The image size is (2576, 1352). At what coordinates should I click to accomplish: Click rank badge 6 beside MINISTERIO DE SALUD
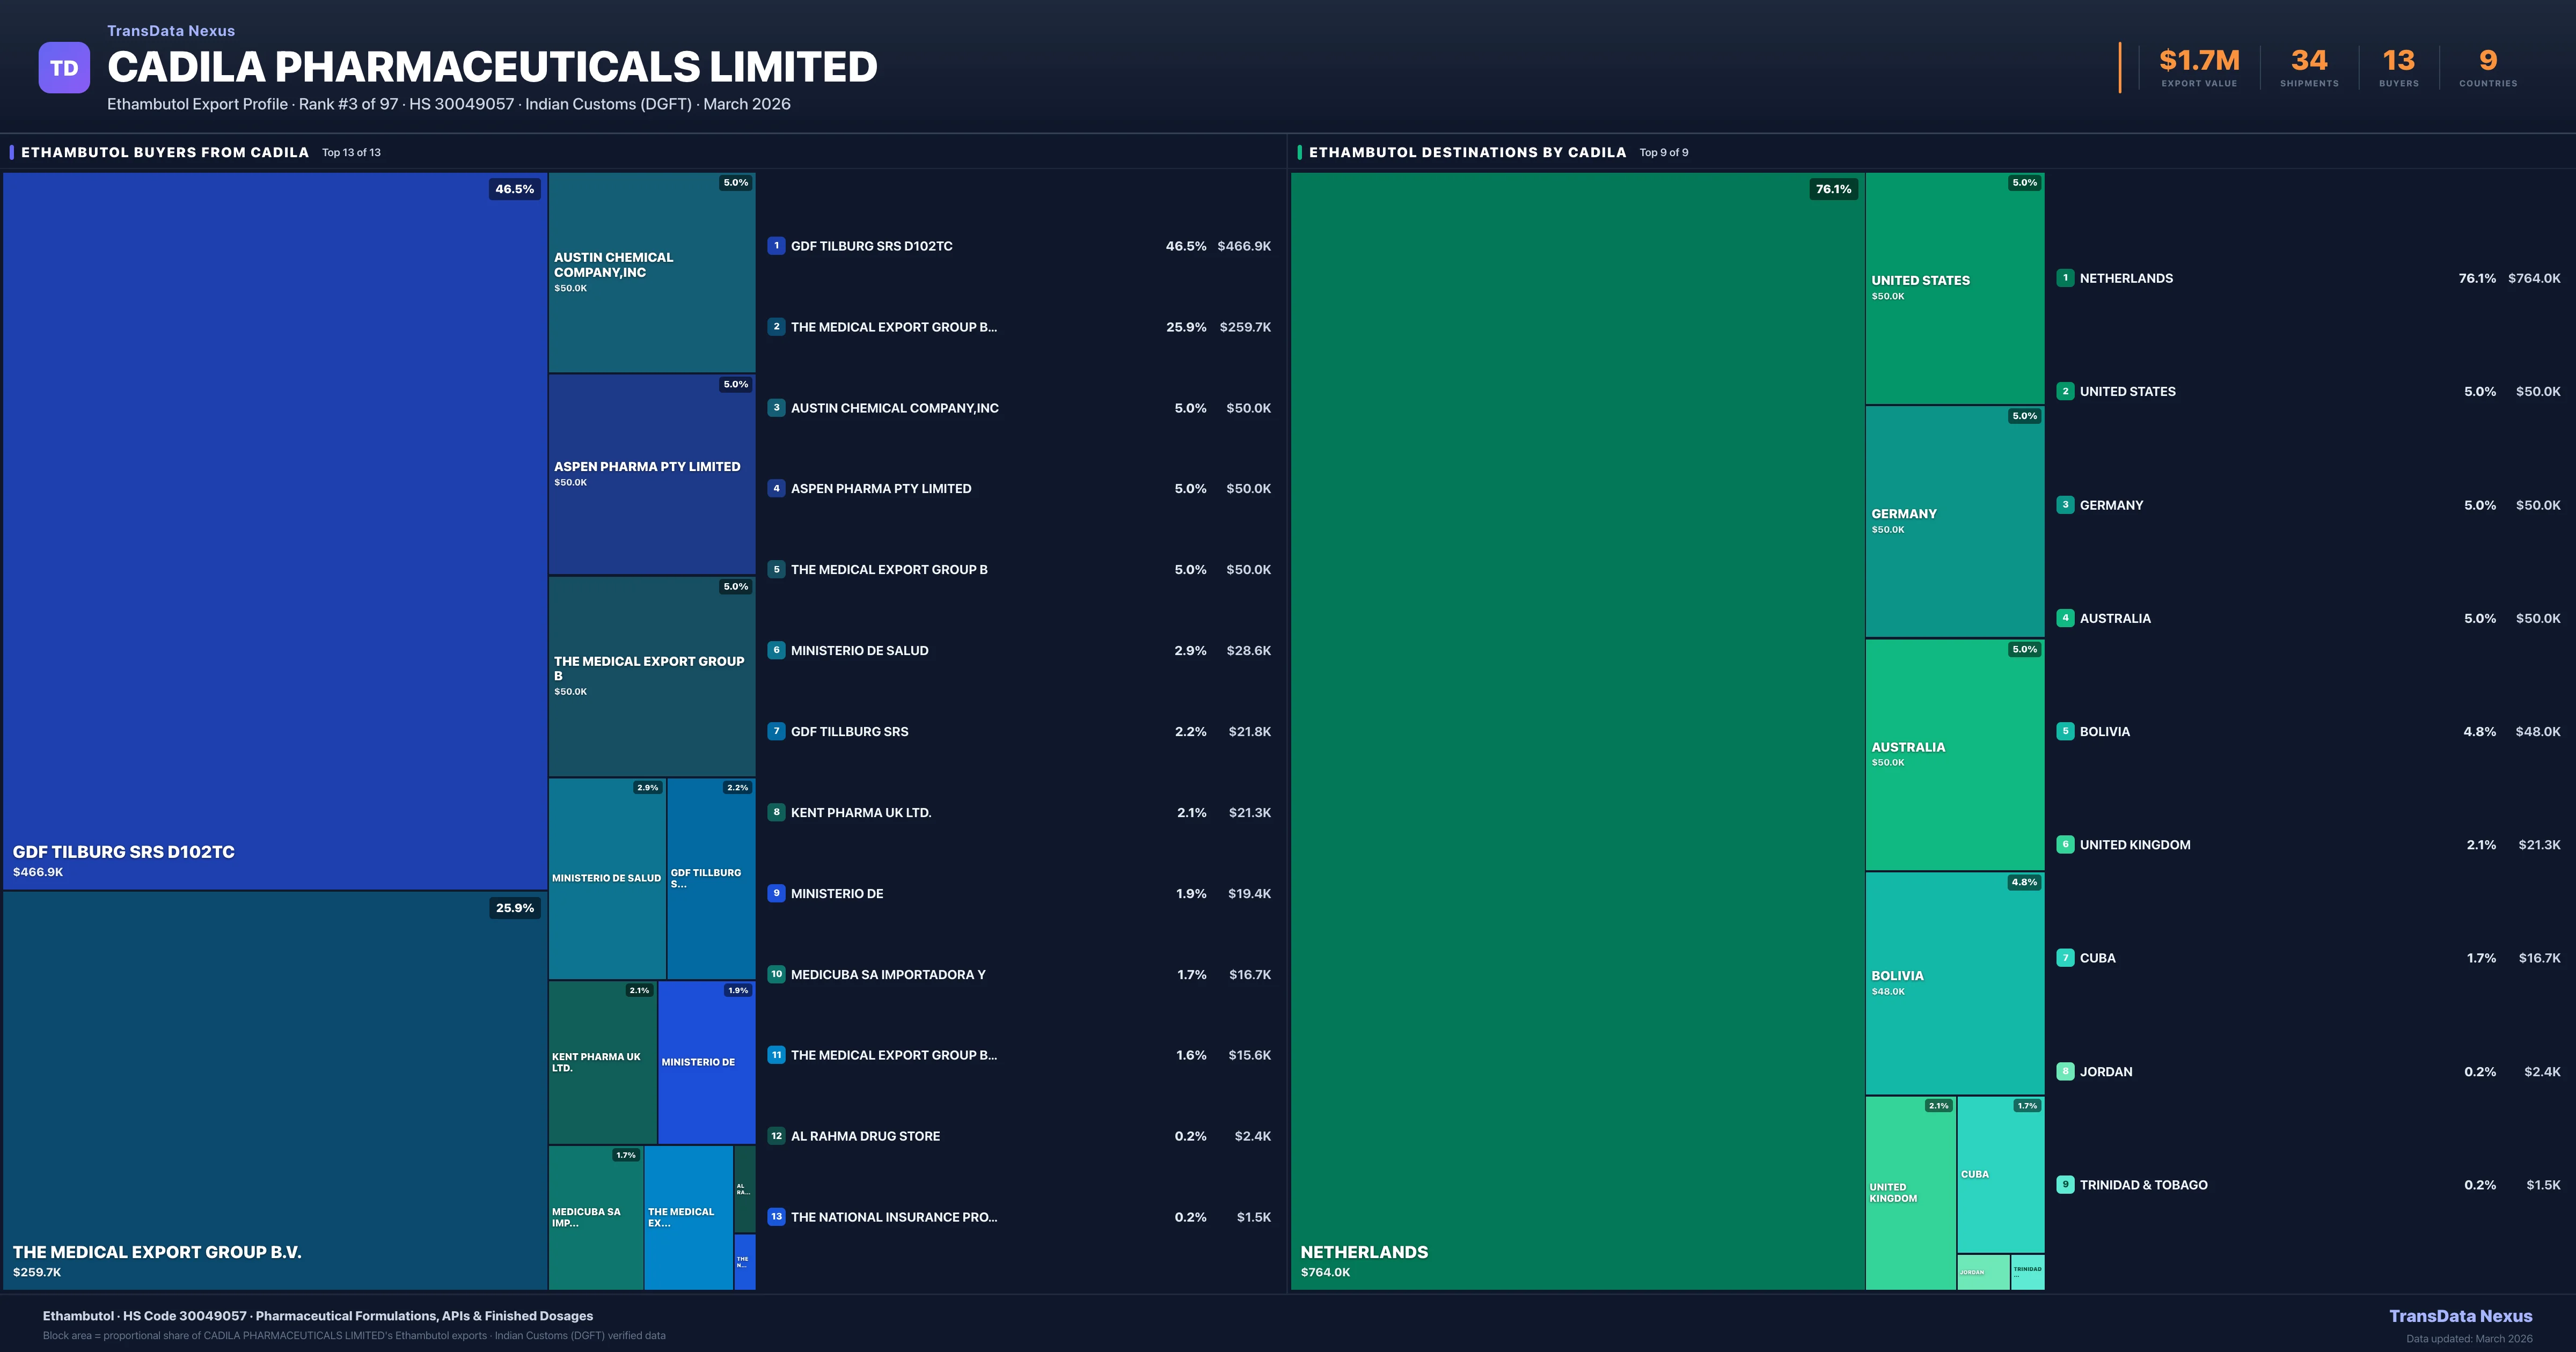tap(776, 650)
